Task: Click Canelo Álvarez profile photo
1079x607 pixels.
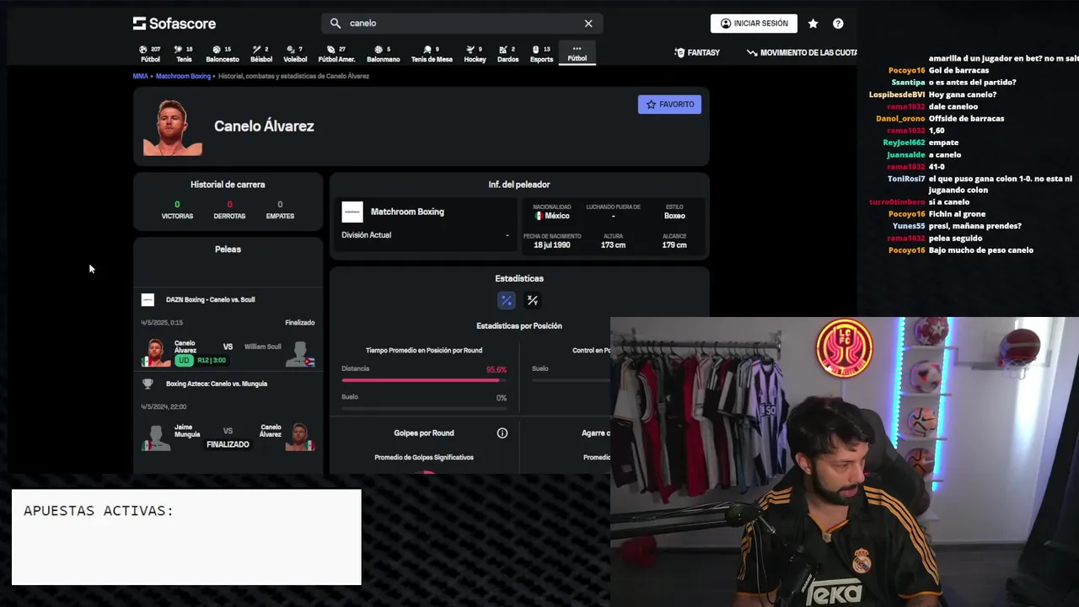Action: [173, 127]
